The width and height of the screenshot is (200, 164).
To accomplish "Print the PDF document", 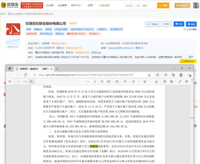I will 165,82.
